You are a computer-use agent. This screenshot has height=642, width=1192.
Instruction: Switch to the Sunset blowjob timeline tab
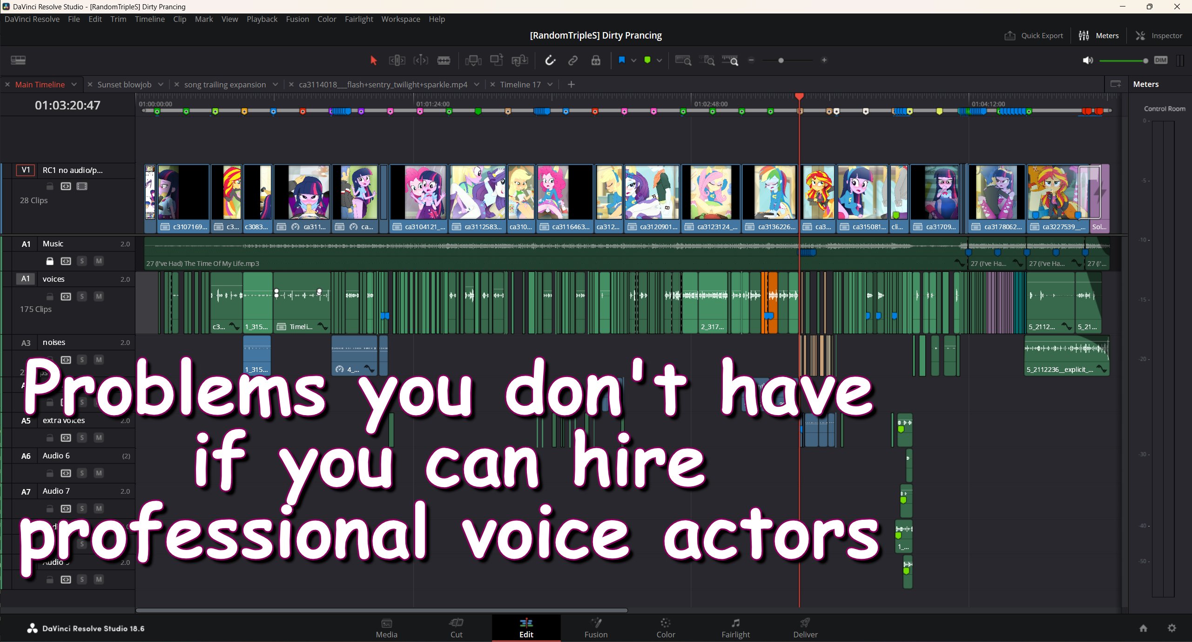[124, 85]
